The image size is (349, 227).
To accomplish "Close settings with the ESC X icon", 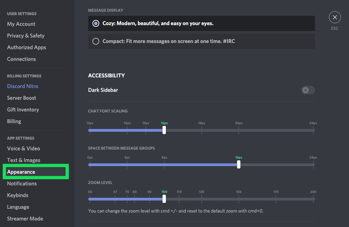I will [335, 17].
